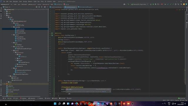Open the completion popup three-dots menu

click(110, 91)
